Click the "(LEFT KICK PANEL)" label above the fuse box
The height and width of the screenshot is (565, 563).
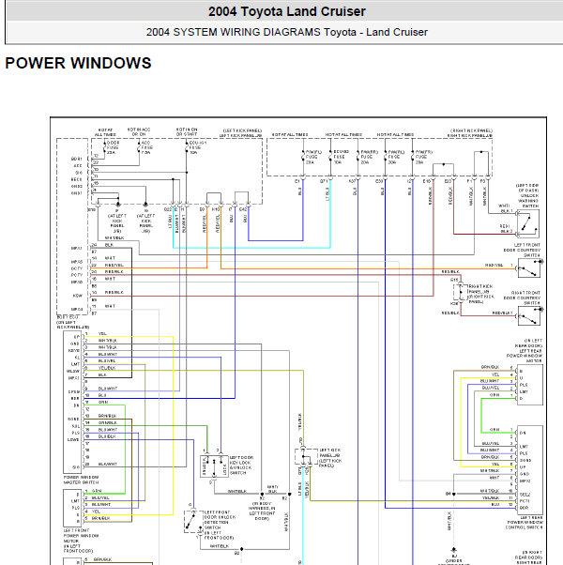pyautogui.click(x=242, y=130)
